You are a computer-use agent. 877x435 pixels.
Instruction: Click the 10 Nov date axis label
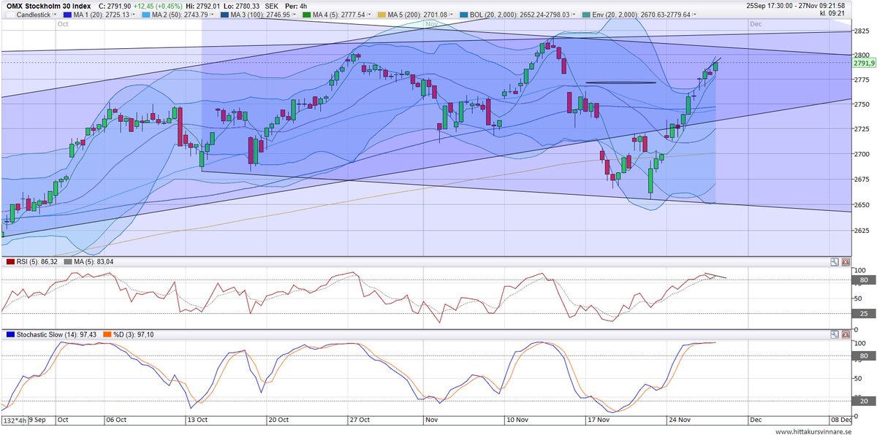click(518, 420)
